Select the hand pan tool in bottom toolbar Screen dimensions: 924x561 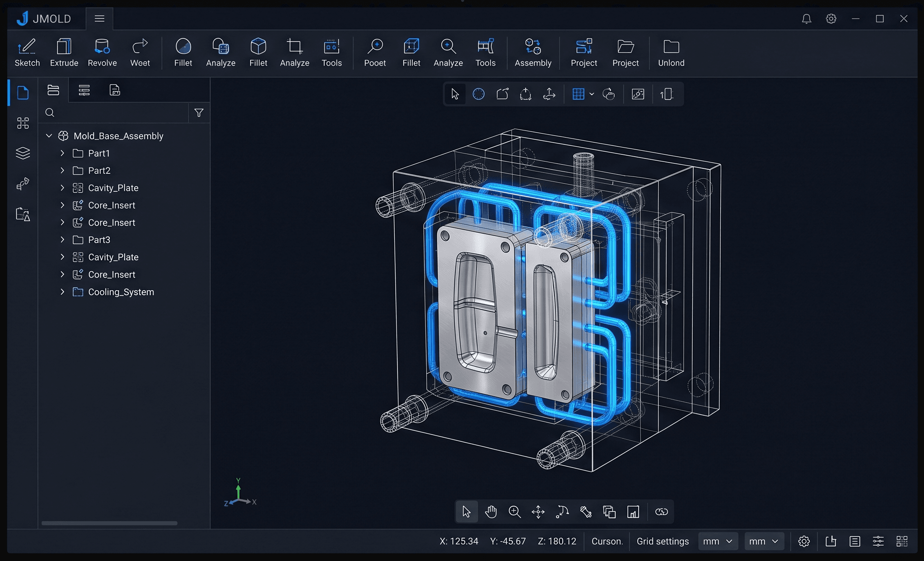(x=490, y=512)
